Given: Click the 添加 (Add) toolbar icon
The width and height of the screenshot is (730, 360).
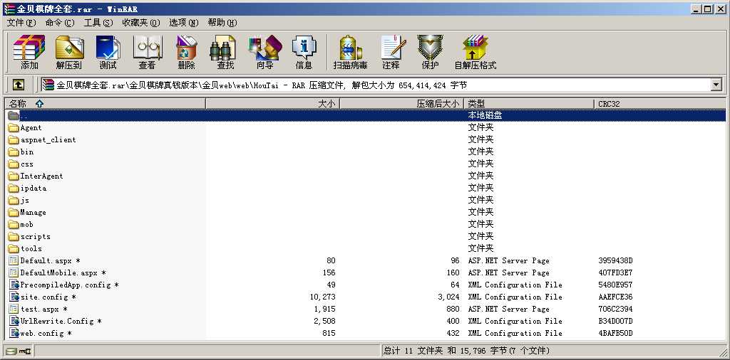Looking at the screenshot, I should 29,52.
